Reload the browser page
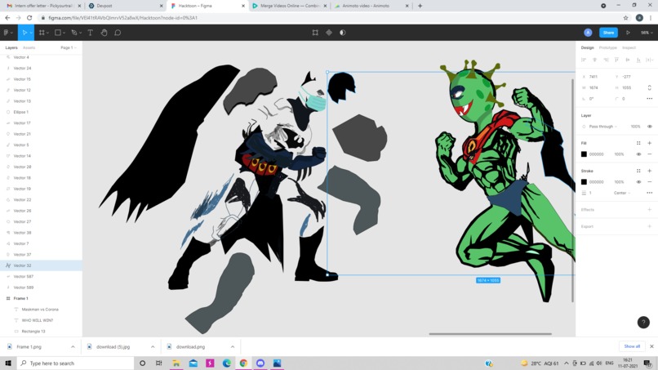658x370 pixels. [29, 18]
